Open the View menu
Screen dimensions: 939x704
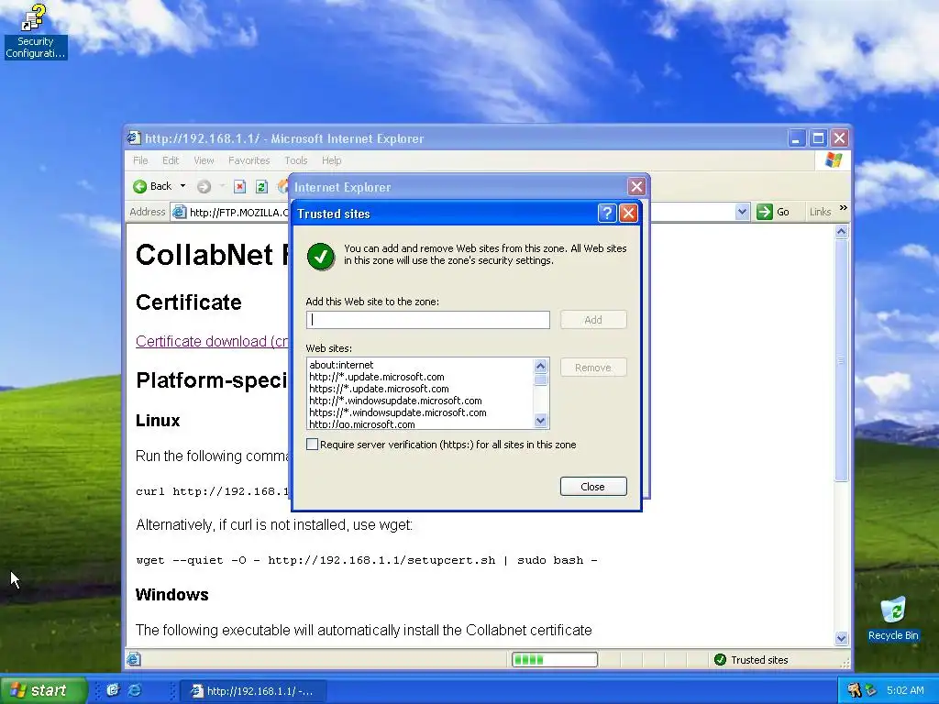tap(204, 160)
